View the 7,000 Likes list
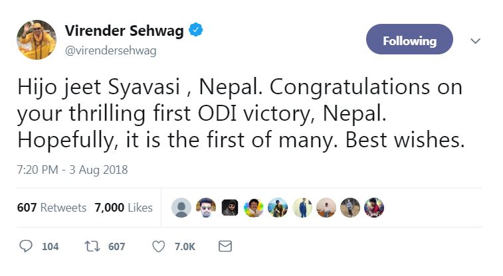503x276 pixels. 124,208
